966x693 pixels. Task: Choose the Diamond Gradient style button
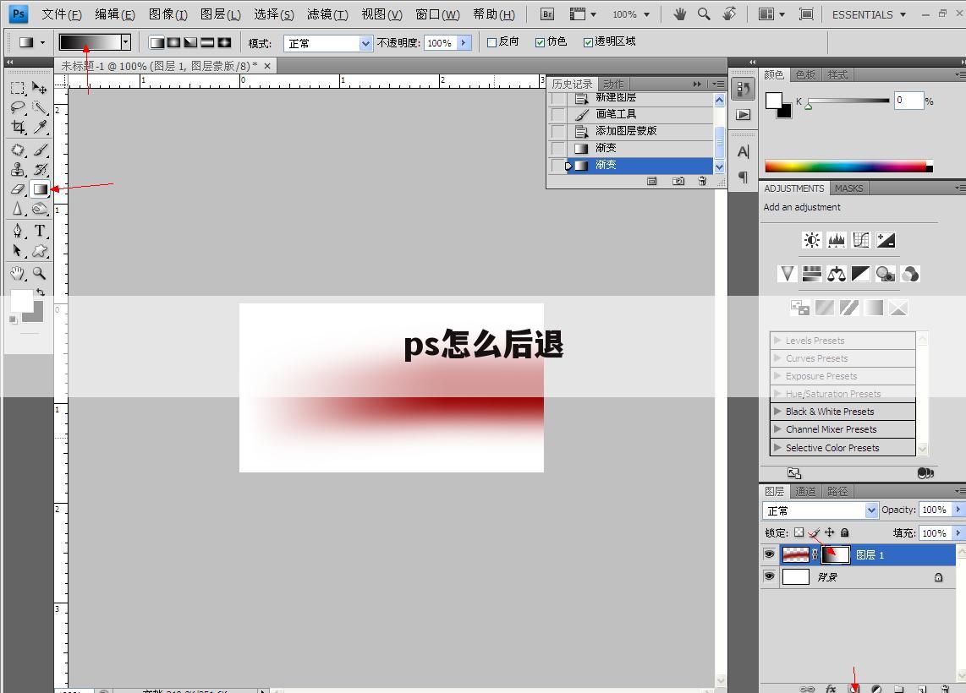[224, 42]
